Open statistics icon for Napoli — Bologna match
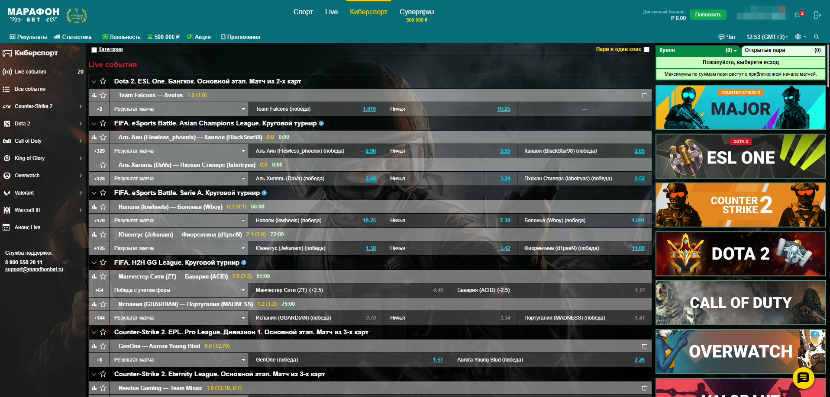Viewport: 830px width, 397px height. (x=94, y=207)
